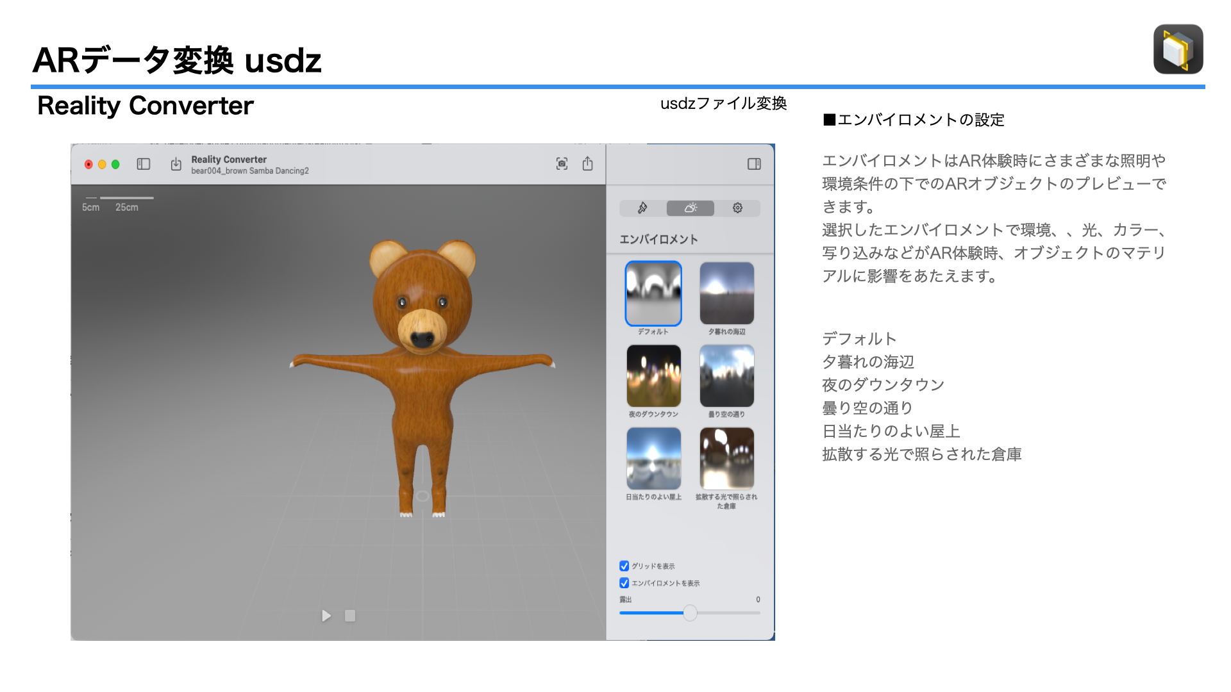The height and width of the screenshot is (692, 1231).
Task: Open the share export icon
Action: click(x=587, y=163)
